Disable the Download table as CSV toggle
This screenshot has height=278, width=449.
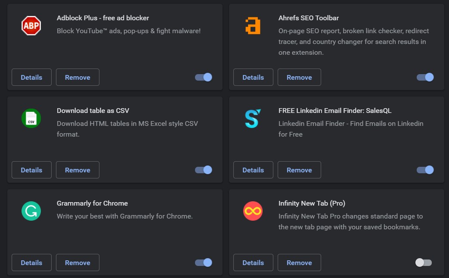204,170
